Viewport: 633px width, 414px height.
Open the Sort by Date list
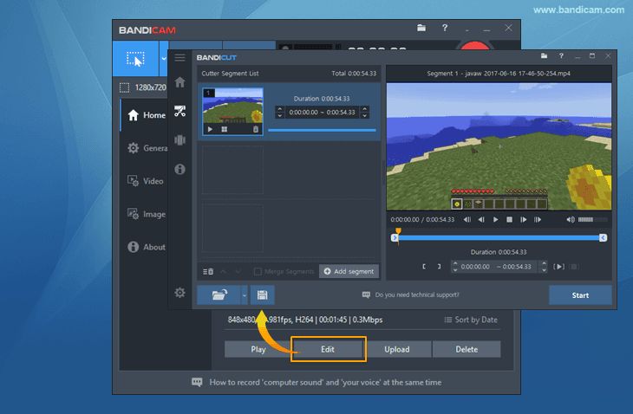pos(471,320)
